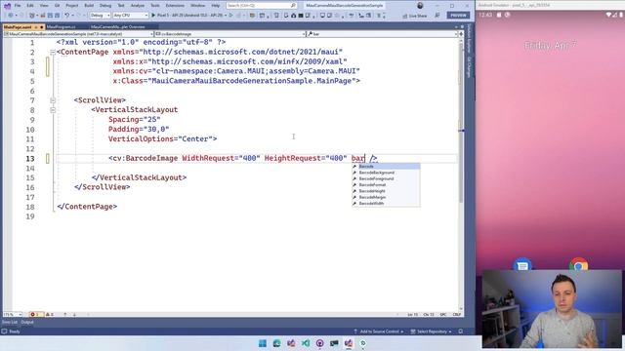This screenshot has height=351, width=625.
Task: Open the cv:BarcodeImage element dropdown
Action: (x=229, y=34)
